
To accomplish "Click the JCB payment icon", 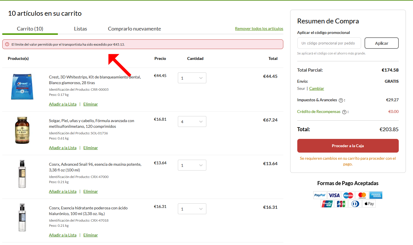I will click(x=341, y=204).
